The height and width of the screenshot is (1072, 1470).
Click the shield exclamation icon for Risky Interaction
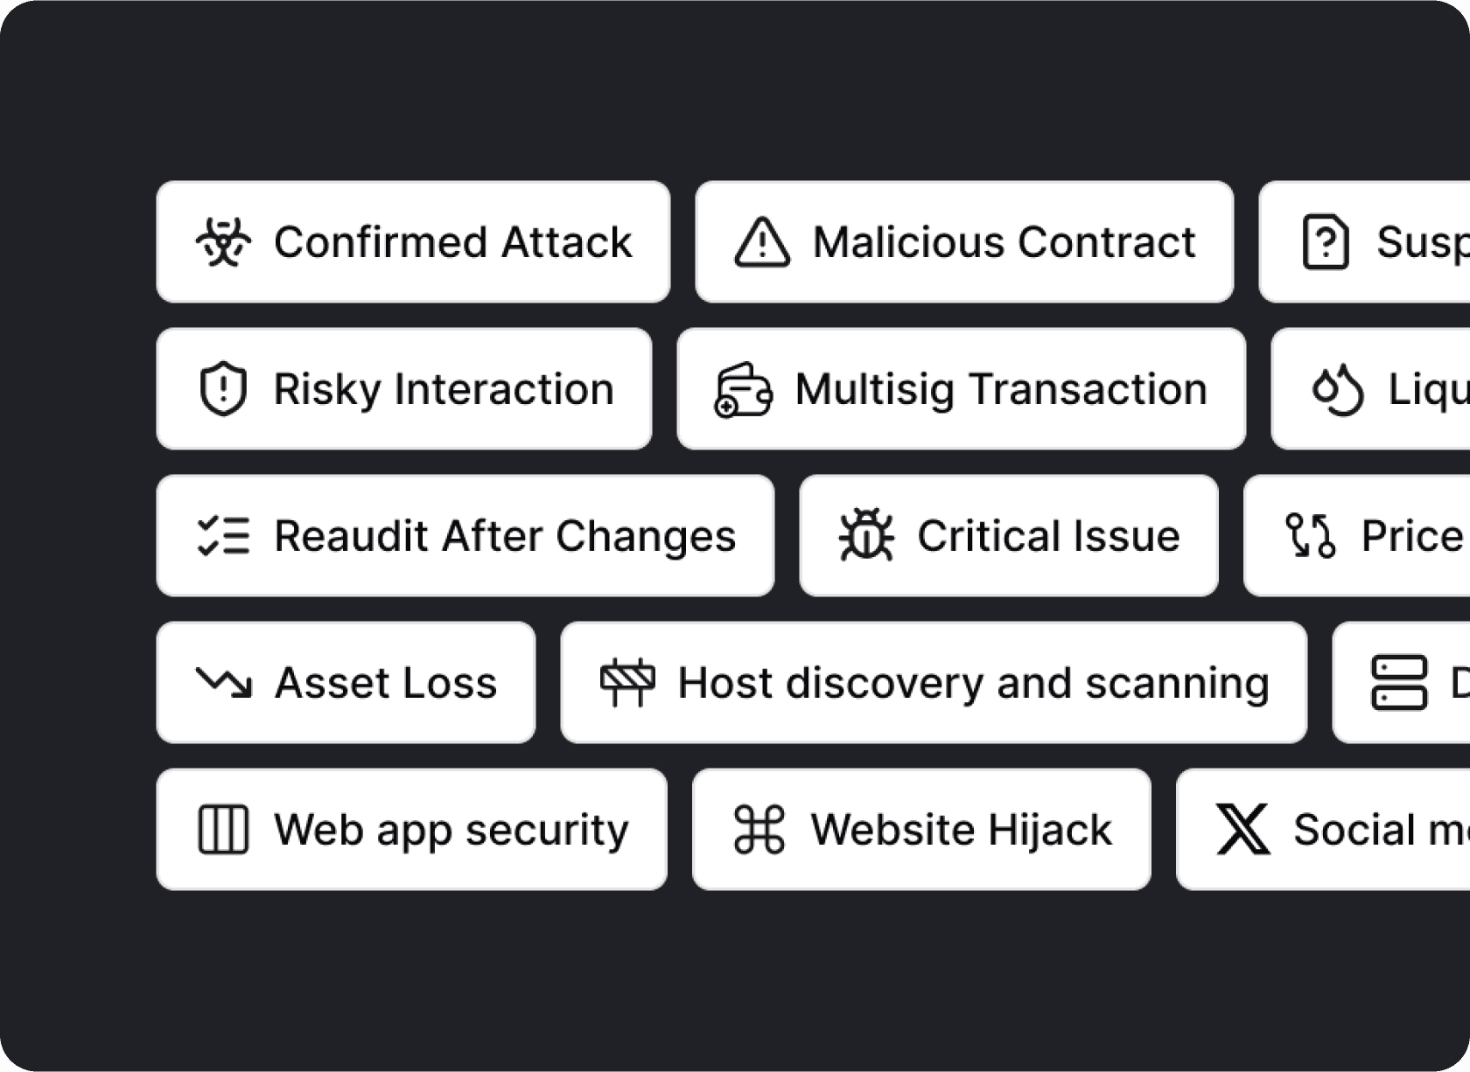click(x=225, y=389)
